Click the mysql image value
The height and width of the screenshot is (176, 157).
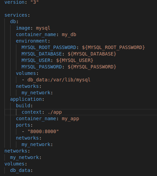click(43, 28)
